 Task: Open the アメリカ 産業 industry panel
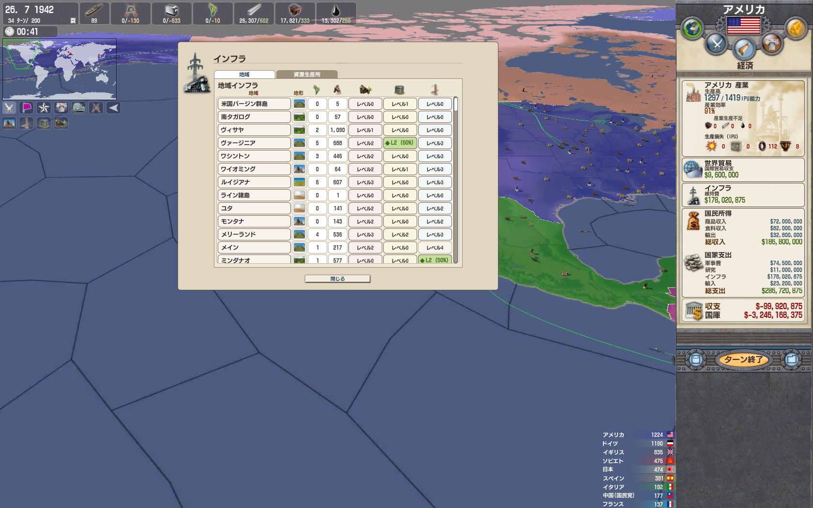point(743,118)
